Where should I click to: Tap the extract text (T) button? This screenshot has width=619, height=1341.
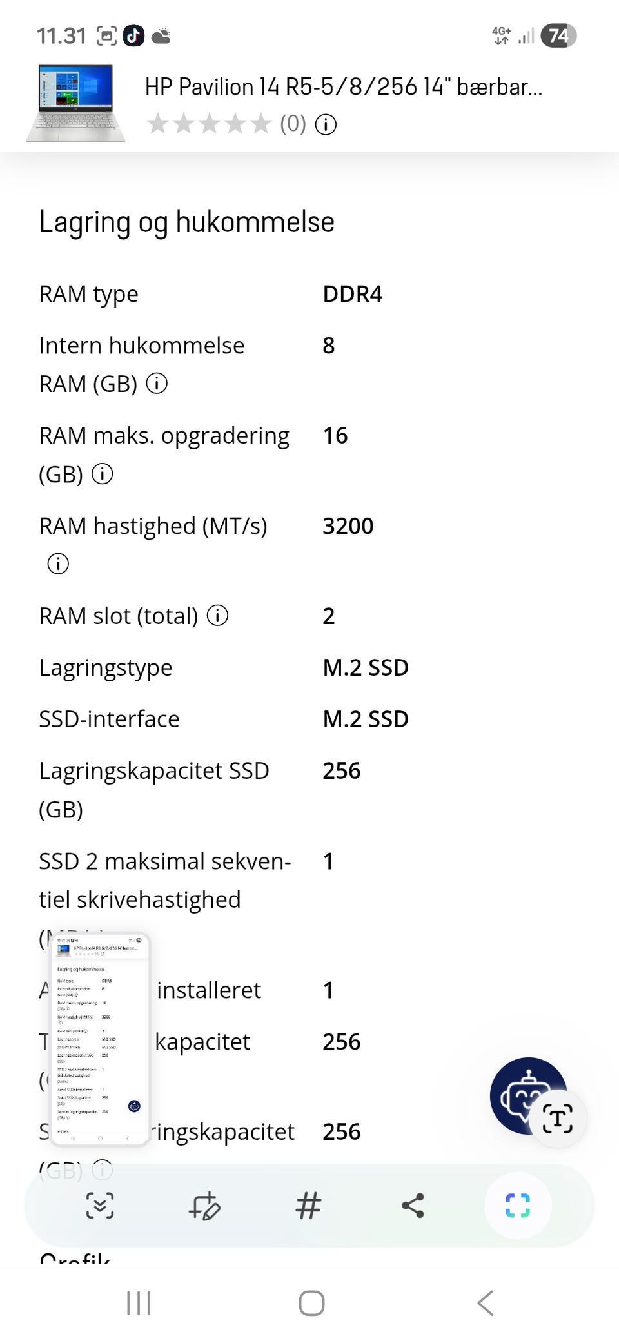pos(558,1119)
